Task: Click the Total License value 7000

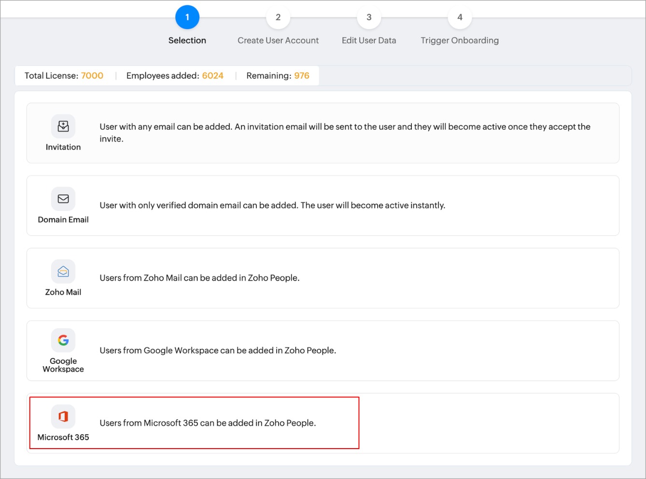Action: point(92,76)
